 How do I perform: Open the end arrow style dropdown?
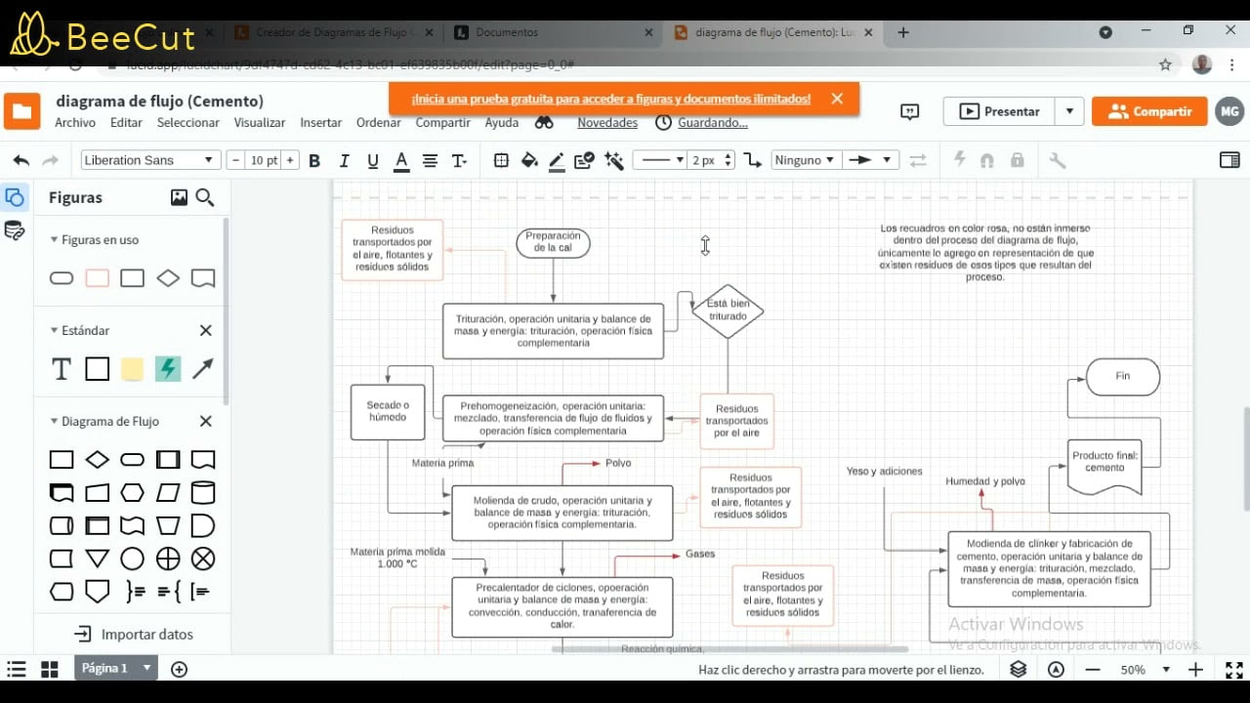pyautogui.click(x=870, y=160)
